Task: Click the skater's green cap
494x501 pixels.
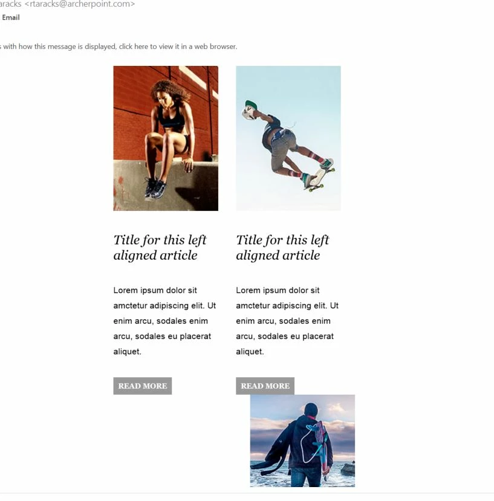Action: point(252,105)
